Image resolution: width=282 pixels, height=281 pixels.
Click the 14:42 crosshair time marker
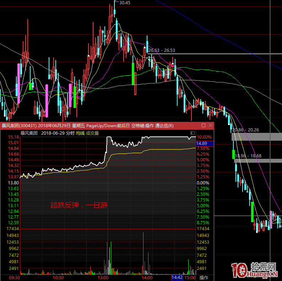pyautogui.click(x=177, y=277)
